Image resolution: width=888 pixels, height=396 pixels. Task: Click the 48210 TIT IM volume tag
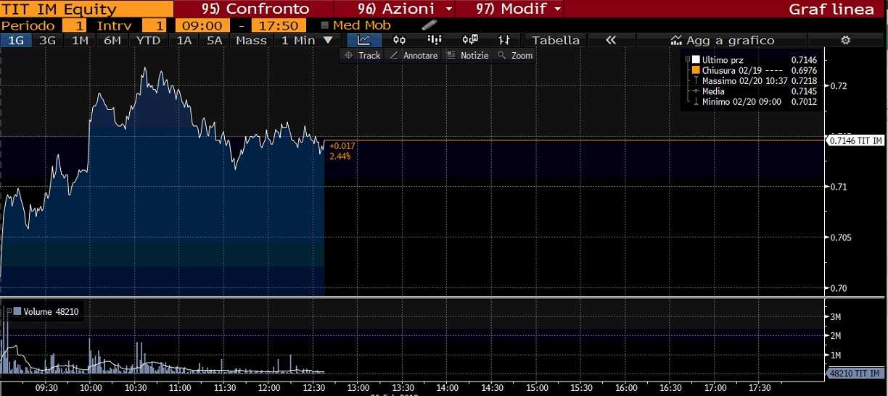pos(856,374)
